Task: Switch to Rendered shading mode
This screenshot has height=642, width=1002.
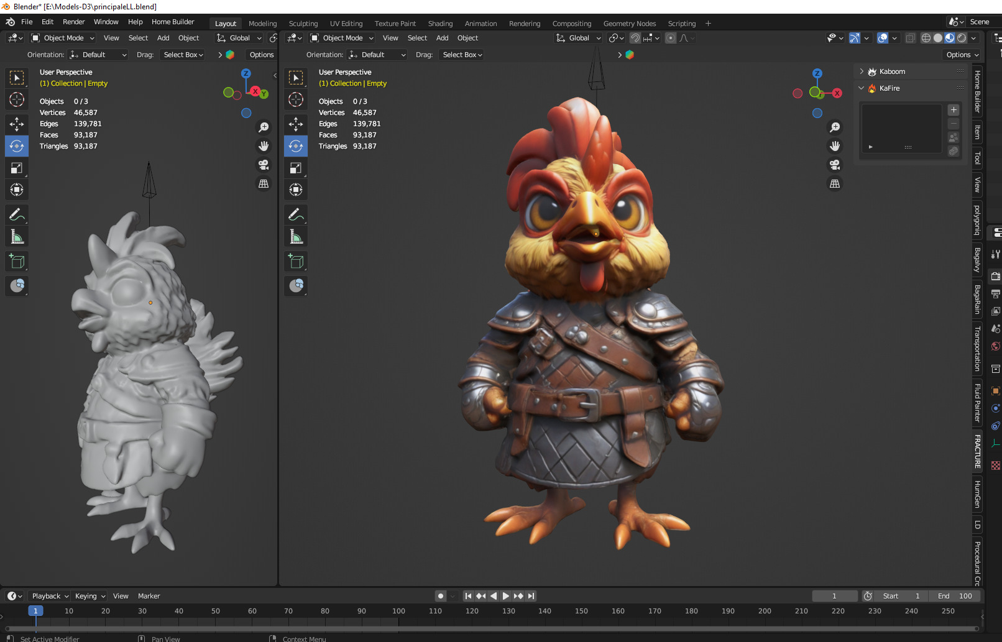Action: coord(962,38)
